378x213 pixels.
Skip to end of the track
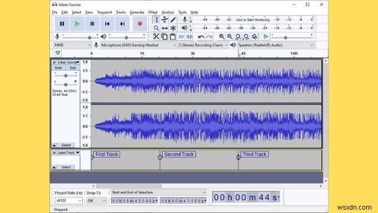pos(122,24)
